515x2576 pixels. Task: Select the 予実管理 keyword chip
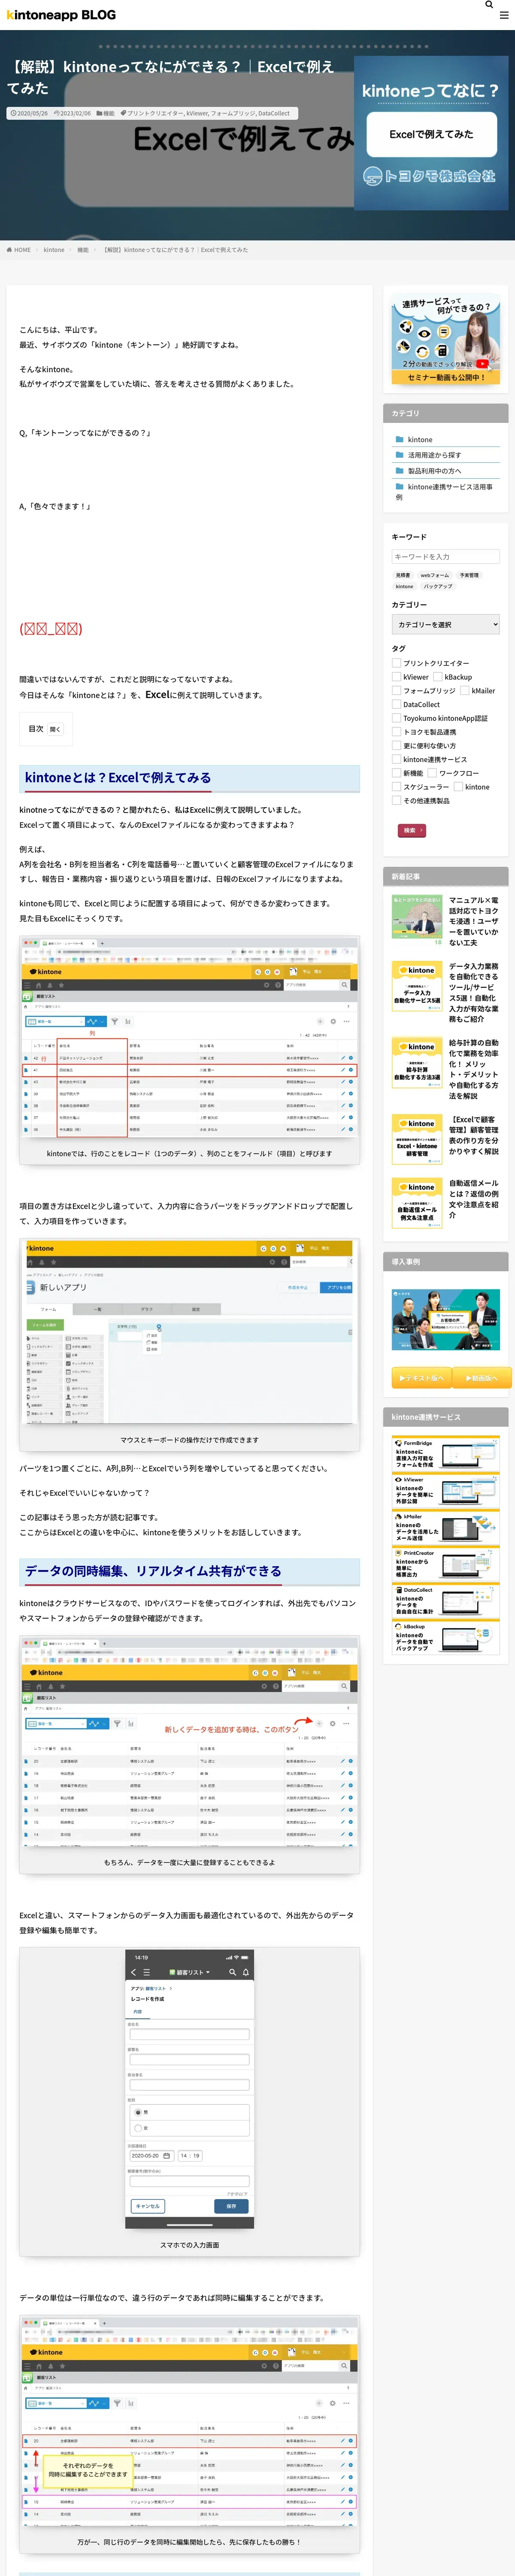click(x=469, y=575)
